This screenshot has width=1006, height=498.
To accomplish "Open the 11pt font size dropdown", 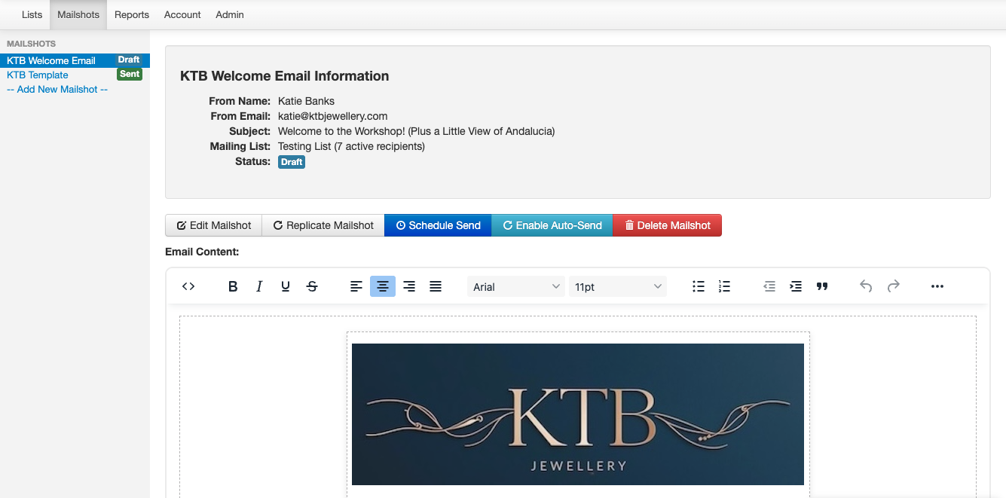I will [x=618, y=286].
